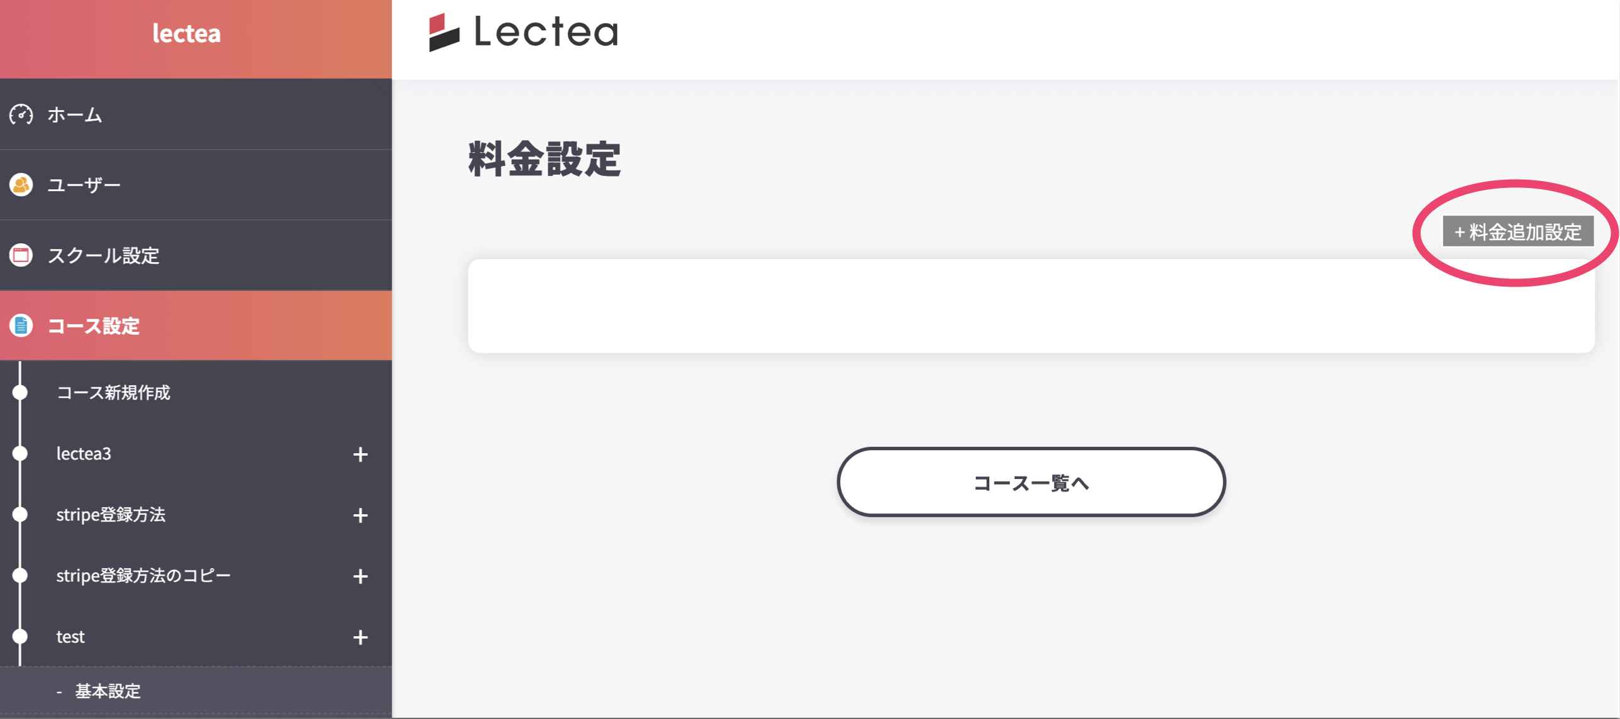
Task: Open the ユーザー page from the sidebar
Action: click(83, 184)
